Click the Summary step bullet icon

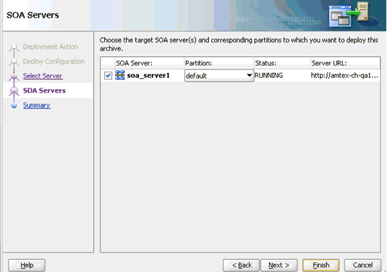coord(14,105)
